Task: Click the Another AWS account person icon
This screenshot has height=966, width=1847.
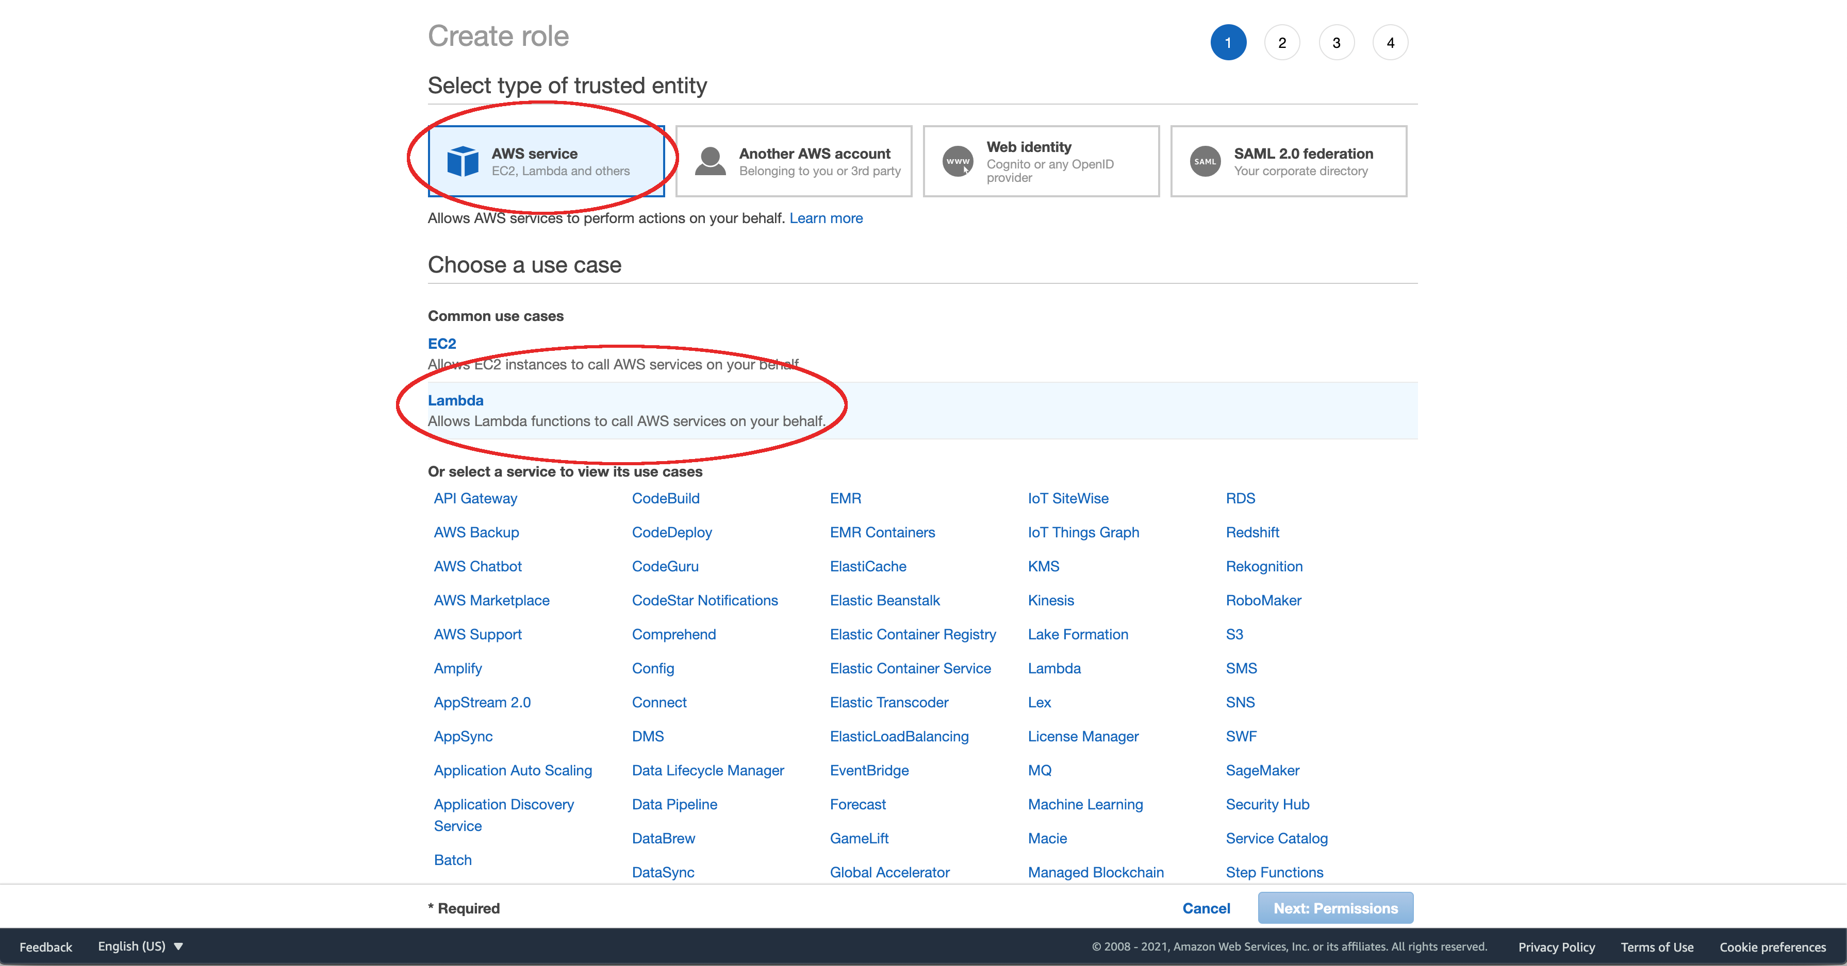Action: point(711,161)
